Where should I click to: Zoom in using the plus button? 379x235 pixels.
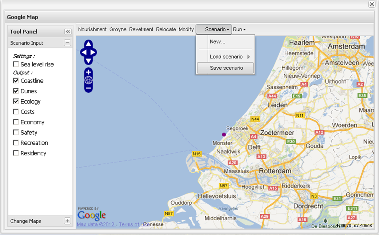coord(88,72)
